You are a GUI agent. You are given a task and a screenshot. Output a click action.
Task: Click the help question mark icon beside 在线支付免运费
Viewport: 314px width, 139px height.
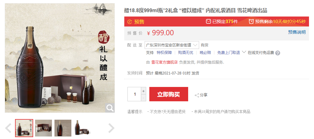(278, 53)
